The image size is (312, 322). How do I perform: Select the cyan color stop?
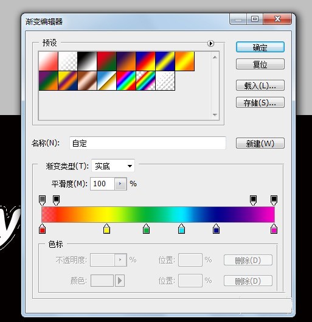coord(181,229)
